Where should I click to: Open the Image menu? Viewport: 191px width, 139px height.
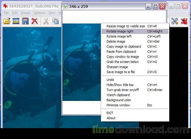pos(26,13)
